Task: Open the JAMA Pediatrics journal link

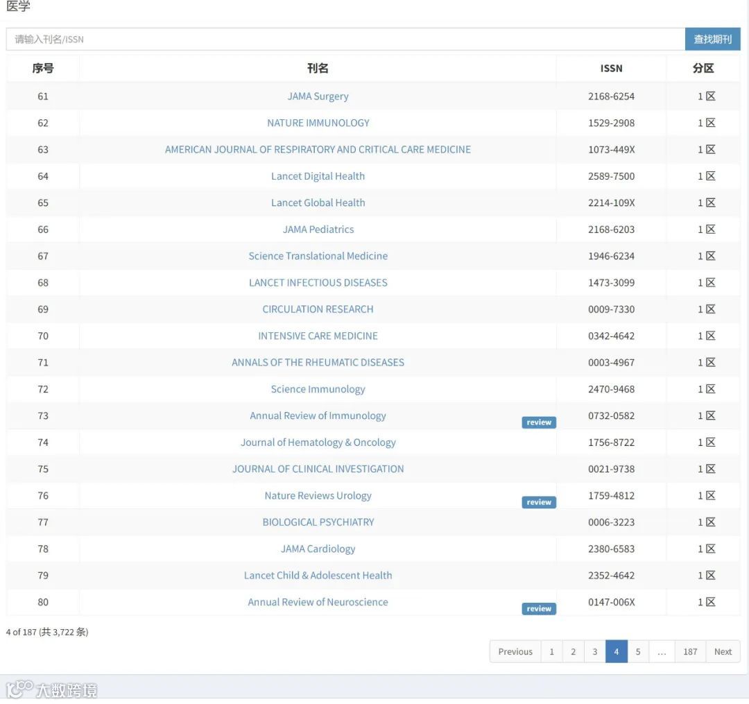Action: [318, 230]
